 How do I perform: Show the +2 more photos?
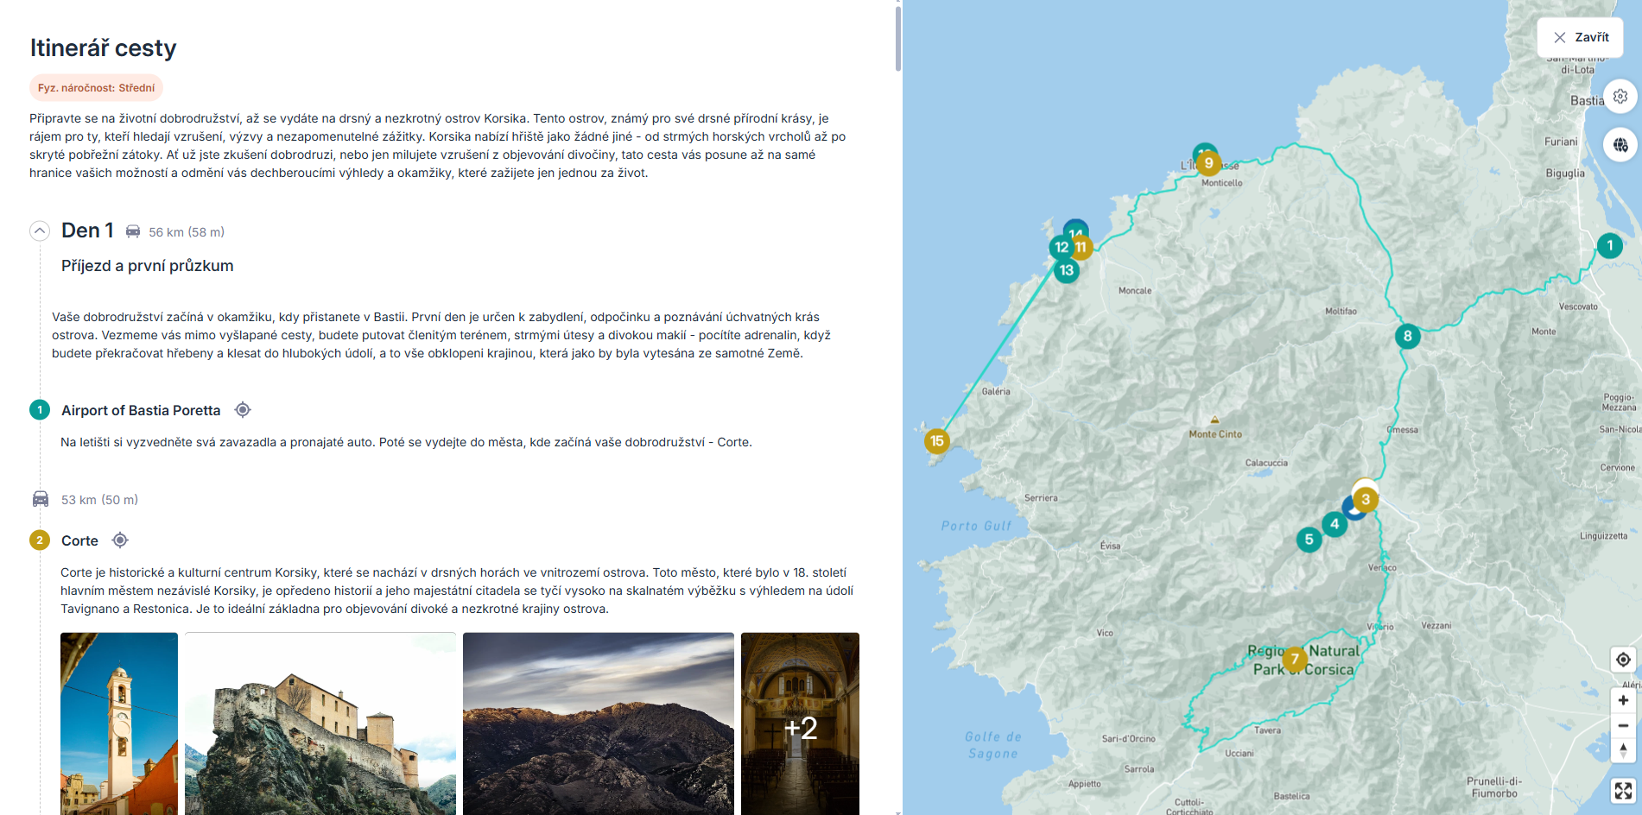point(800,723)
